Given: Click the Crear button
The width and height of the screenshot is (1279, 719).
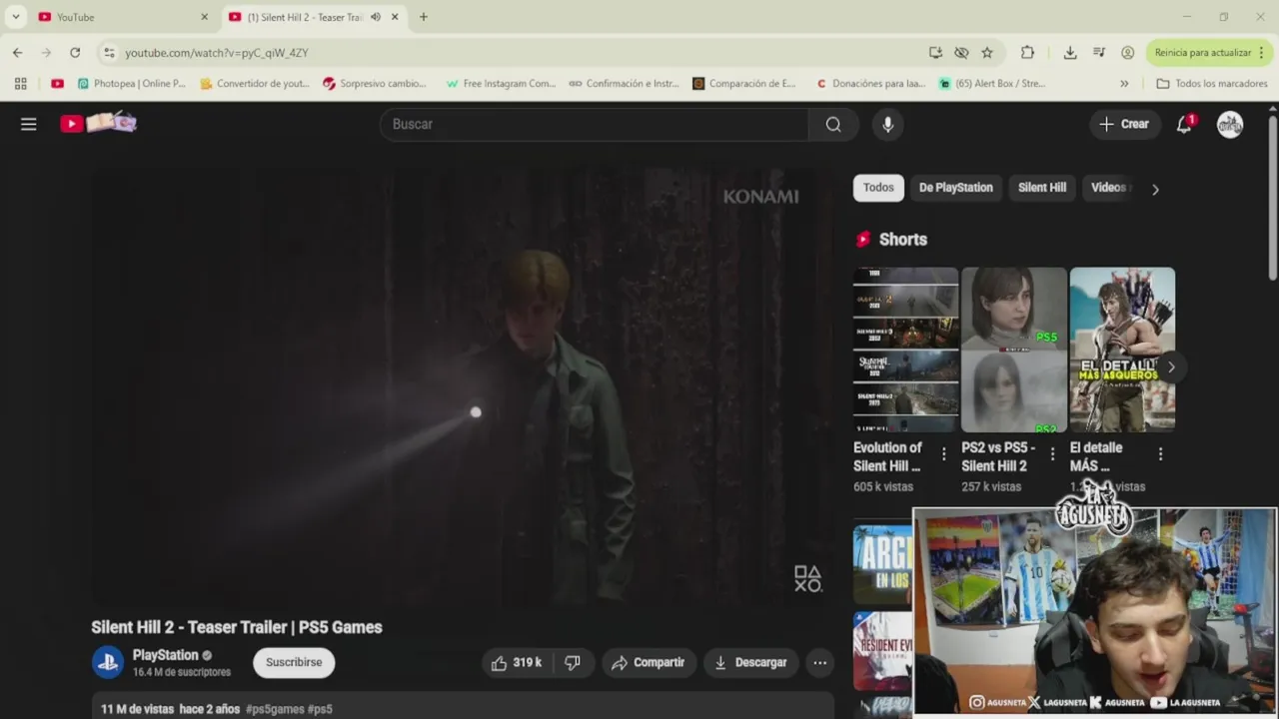Looking at the screenshot, I should tap(1124, 124).
